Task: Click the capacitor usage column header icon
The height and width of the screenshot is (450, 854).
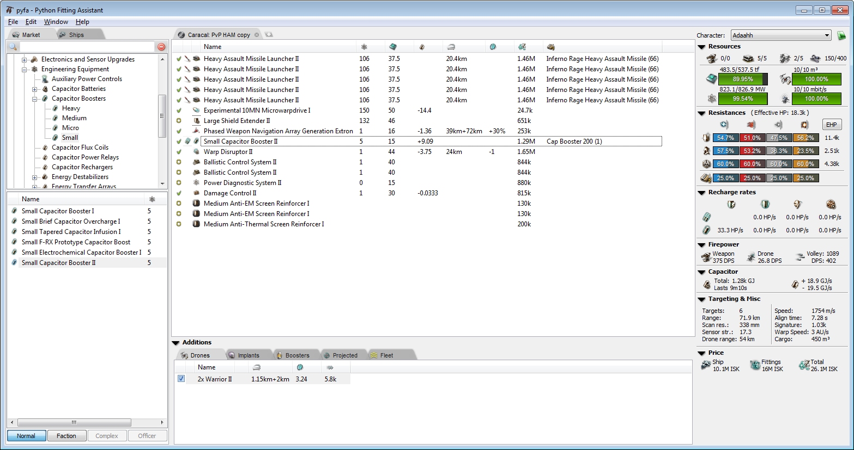Action: point(422,47)
